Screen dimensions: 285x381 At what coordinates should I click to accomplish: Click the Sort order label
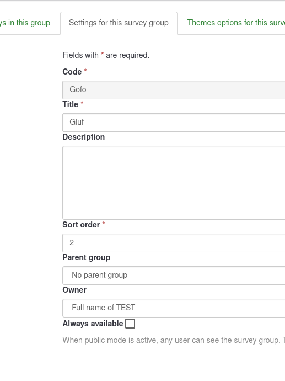pyautogui.click(x=81, y=225)
